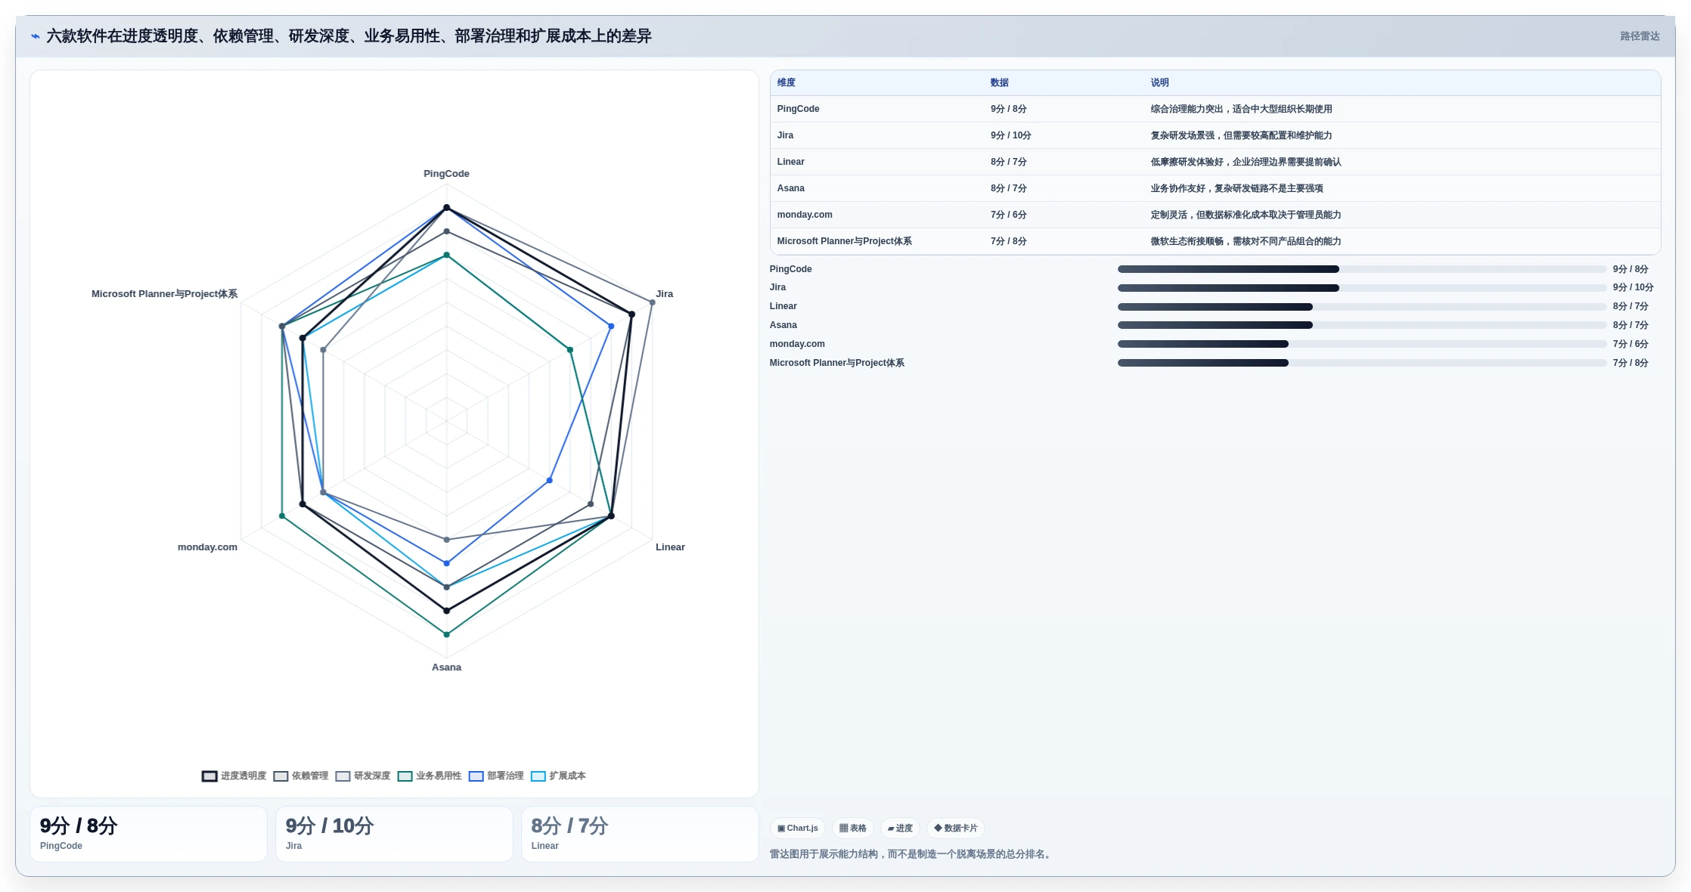
Task: Click the PingCode axis label on radar
Action: (446, 174)
